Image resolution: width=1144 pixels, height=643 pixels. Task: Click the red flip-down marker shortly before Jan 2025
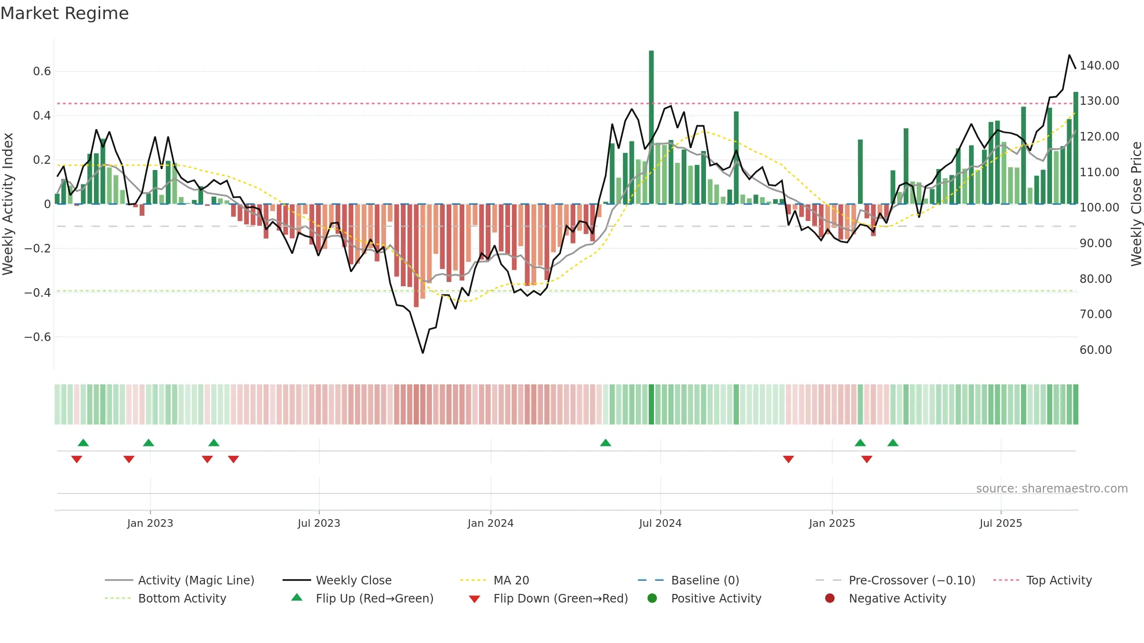click(x=788, y=459)
